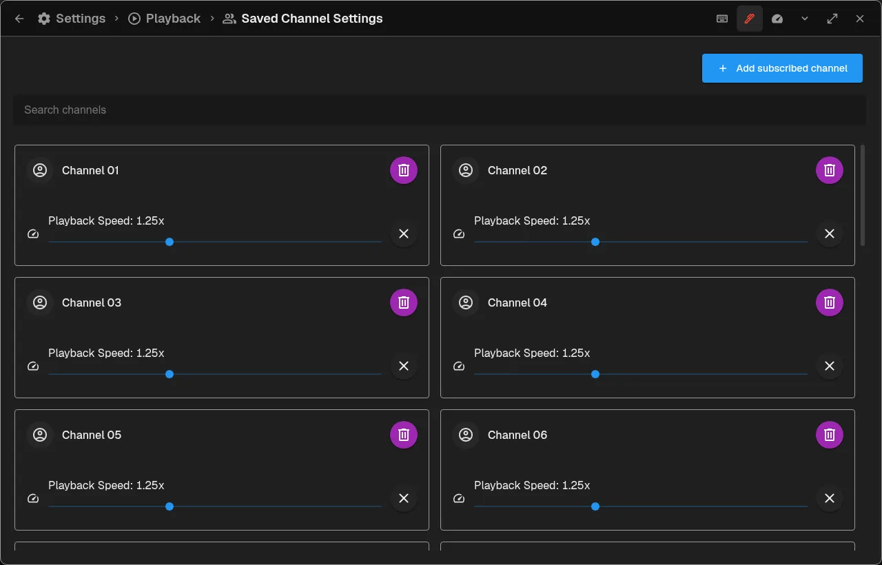Click the channel list vertical scrollbar
The width and height of the screenshot is (882, 565).
(863, 195)
